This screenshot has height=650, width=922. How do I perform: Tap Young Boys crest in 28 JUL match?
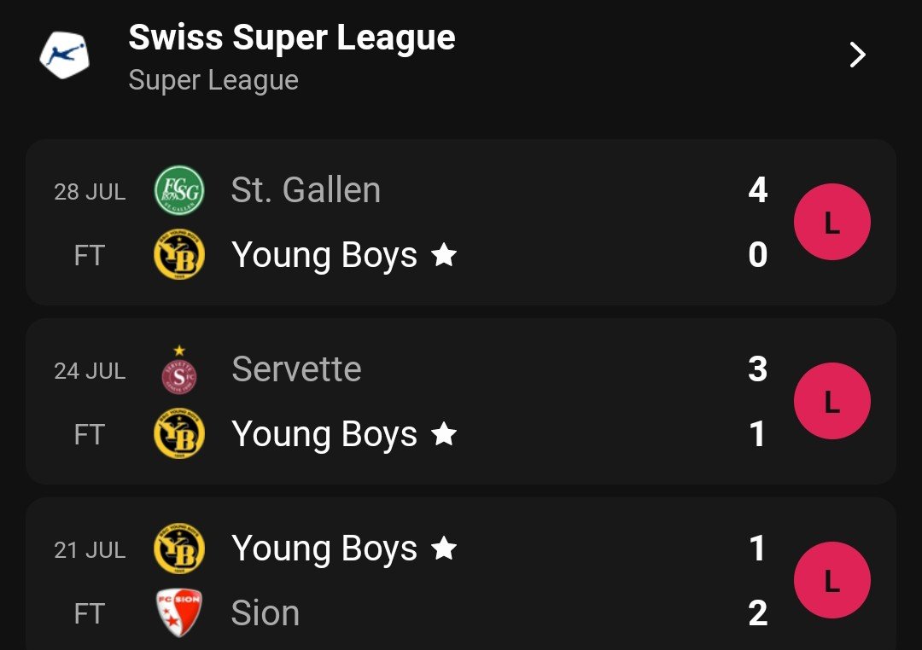(x=178, y=254)
